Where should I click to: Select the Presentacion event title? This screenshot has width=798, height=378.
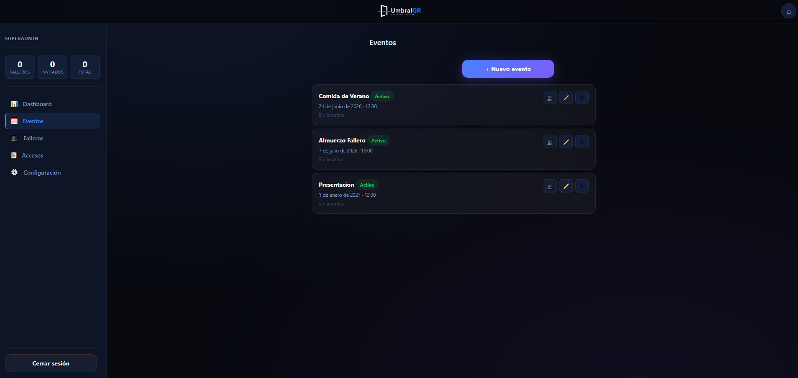(x=336, y=185)
